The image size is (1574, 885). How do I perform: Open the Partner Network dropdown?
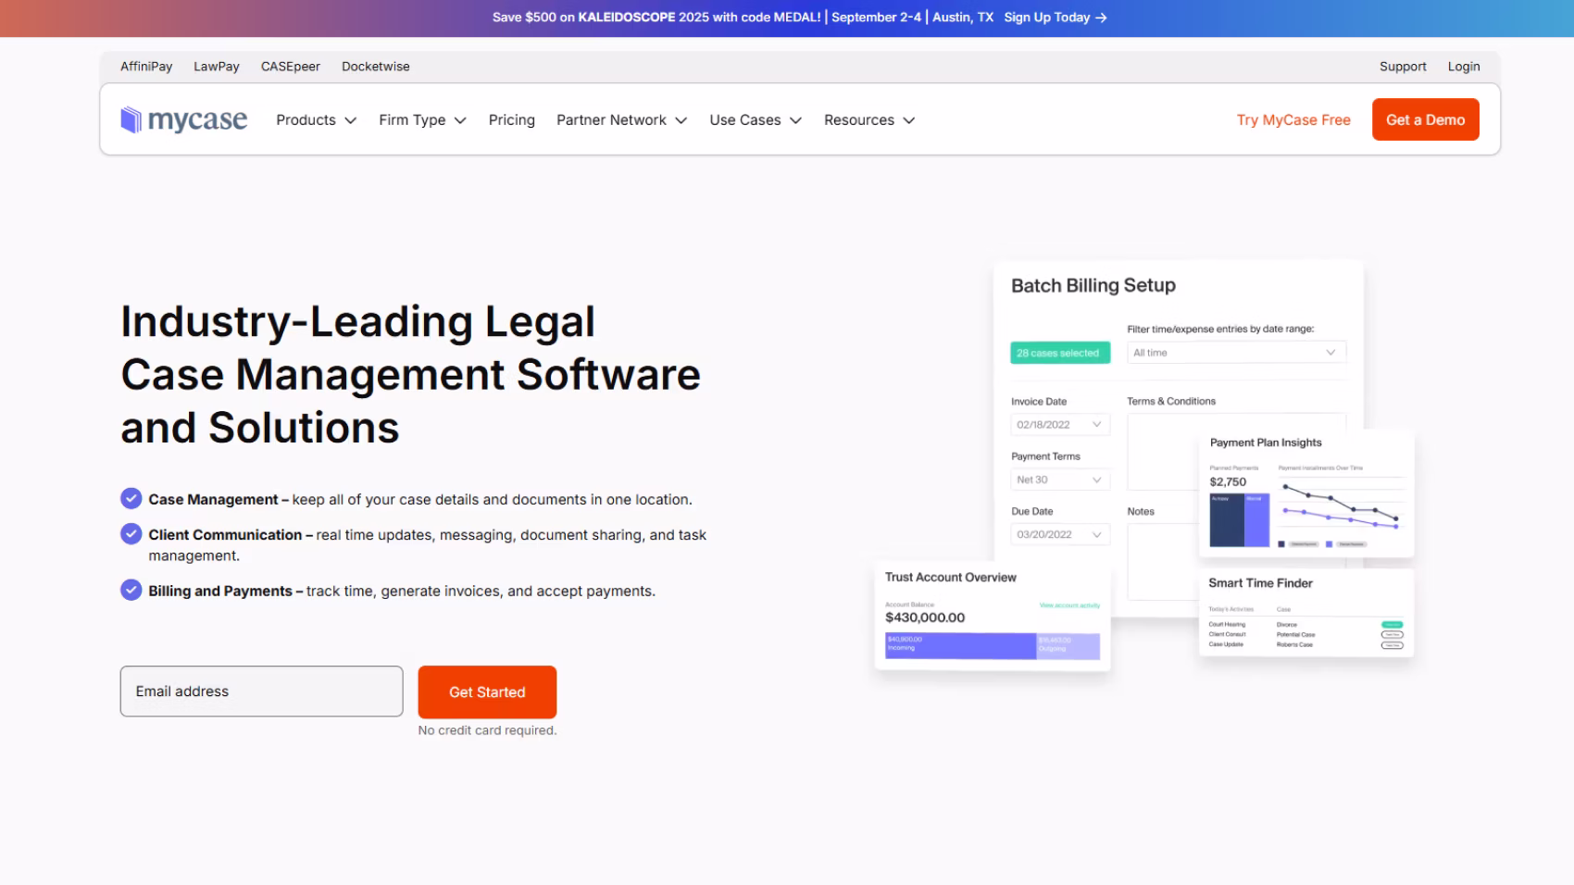622,120
